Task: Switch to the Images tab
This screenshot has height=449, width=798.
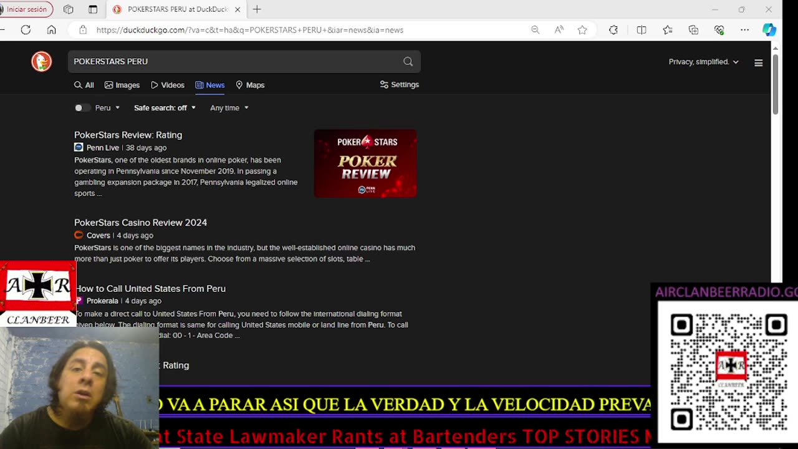Action: (x=122, y=85)
